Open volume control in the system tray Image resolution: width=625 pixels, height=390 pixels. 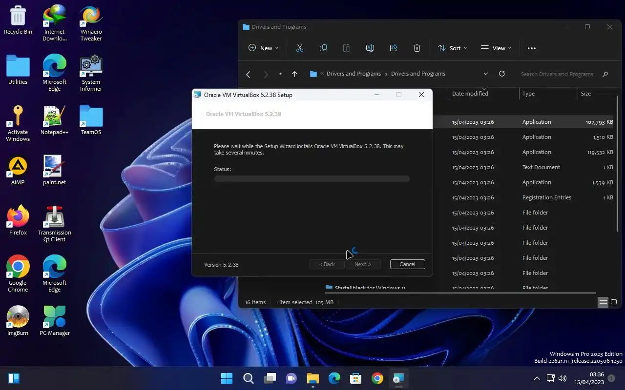(x=562, y=378)
